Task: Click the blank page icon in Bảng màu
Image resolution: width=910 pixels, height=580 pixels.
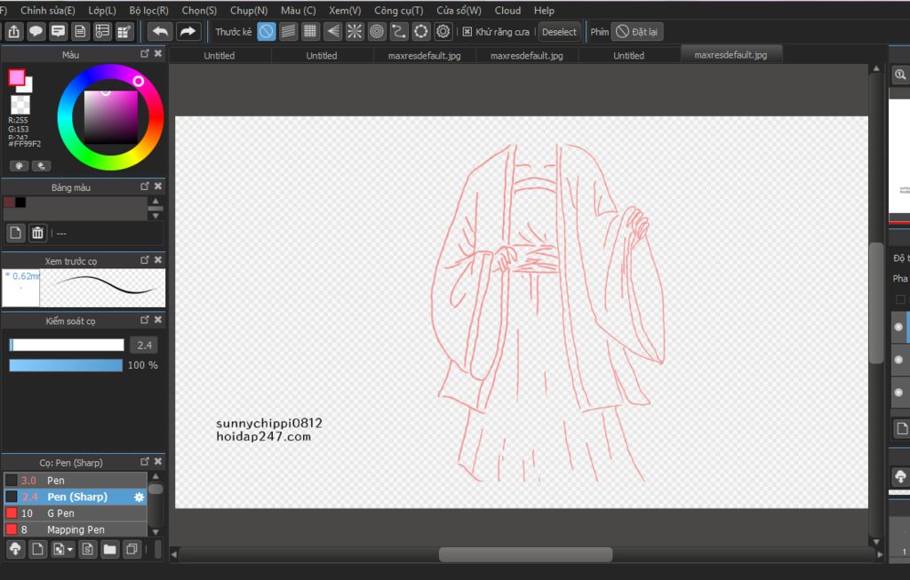Action: point(16,234)
